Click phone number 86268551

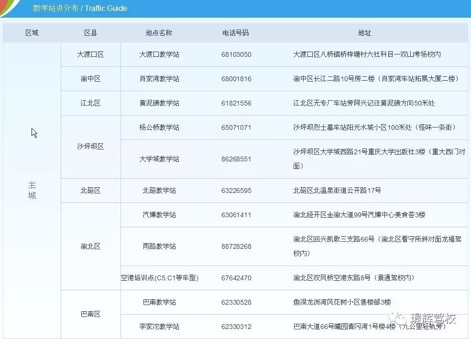[236, 158]
